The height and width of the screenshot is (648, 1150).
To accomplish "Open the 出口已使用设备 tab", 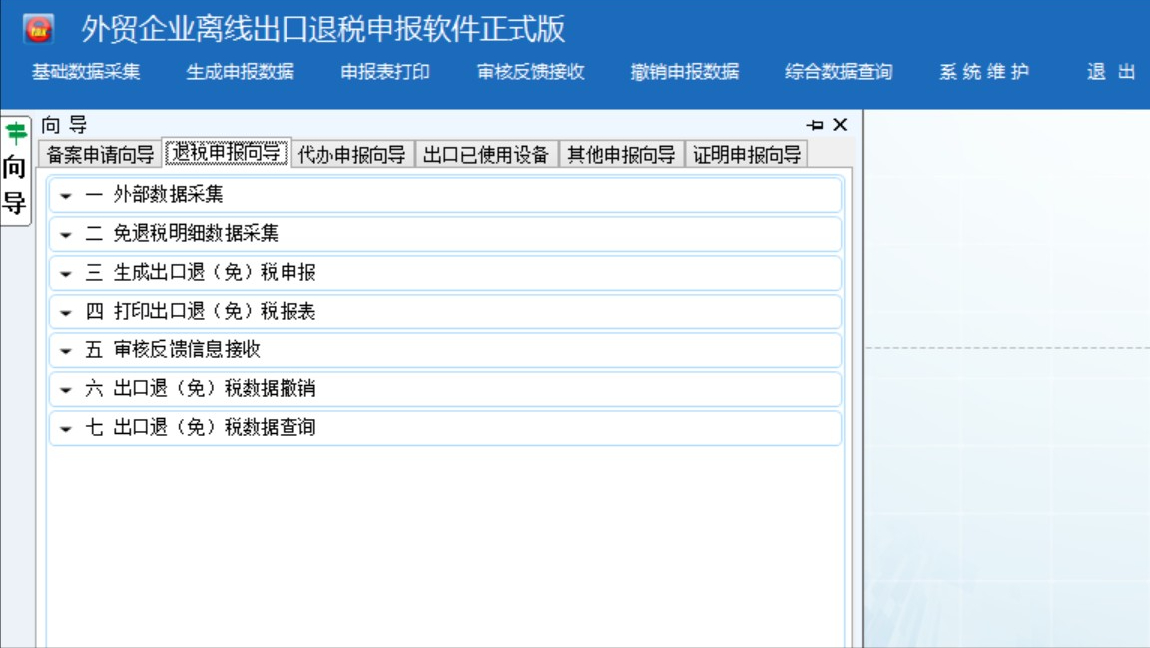I will 486,154.
